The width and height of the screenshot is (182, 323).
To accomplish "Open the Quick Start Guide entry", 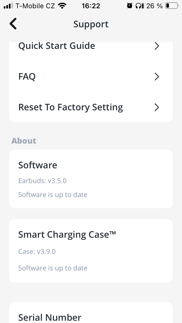I will [x=57, y=46].
